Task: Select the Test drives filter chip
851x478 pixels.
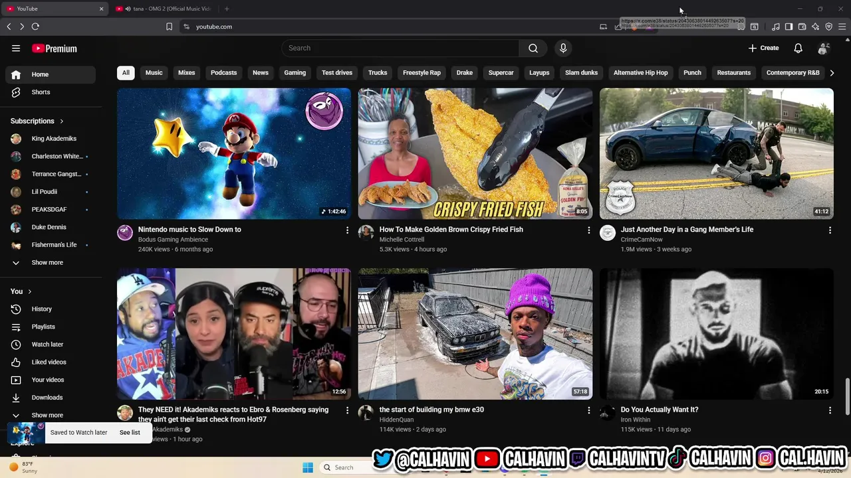Action: [337, 72]
